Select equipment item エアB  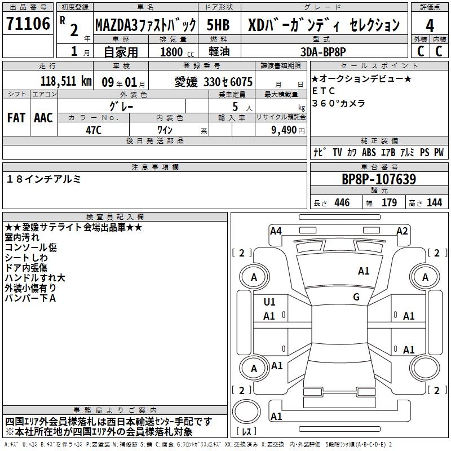pyautogui.click(x=388, y=152)
